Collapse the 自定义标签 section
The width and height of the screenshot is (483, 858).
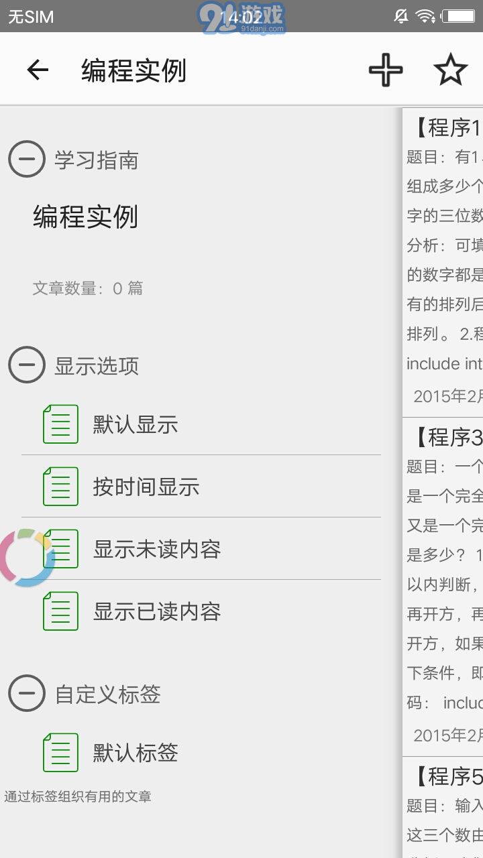pyautogui.click(x=26, y=694)
